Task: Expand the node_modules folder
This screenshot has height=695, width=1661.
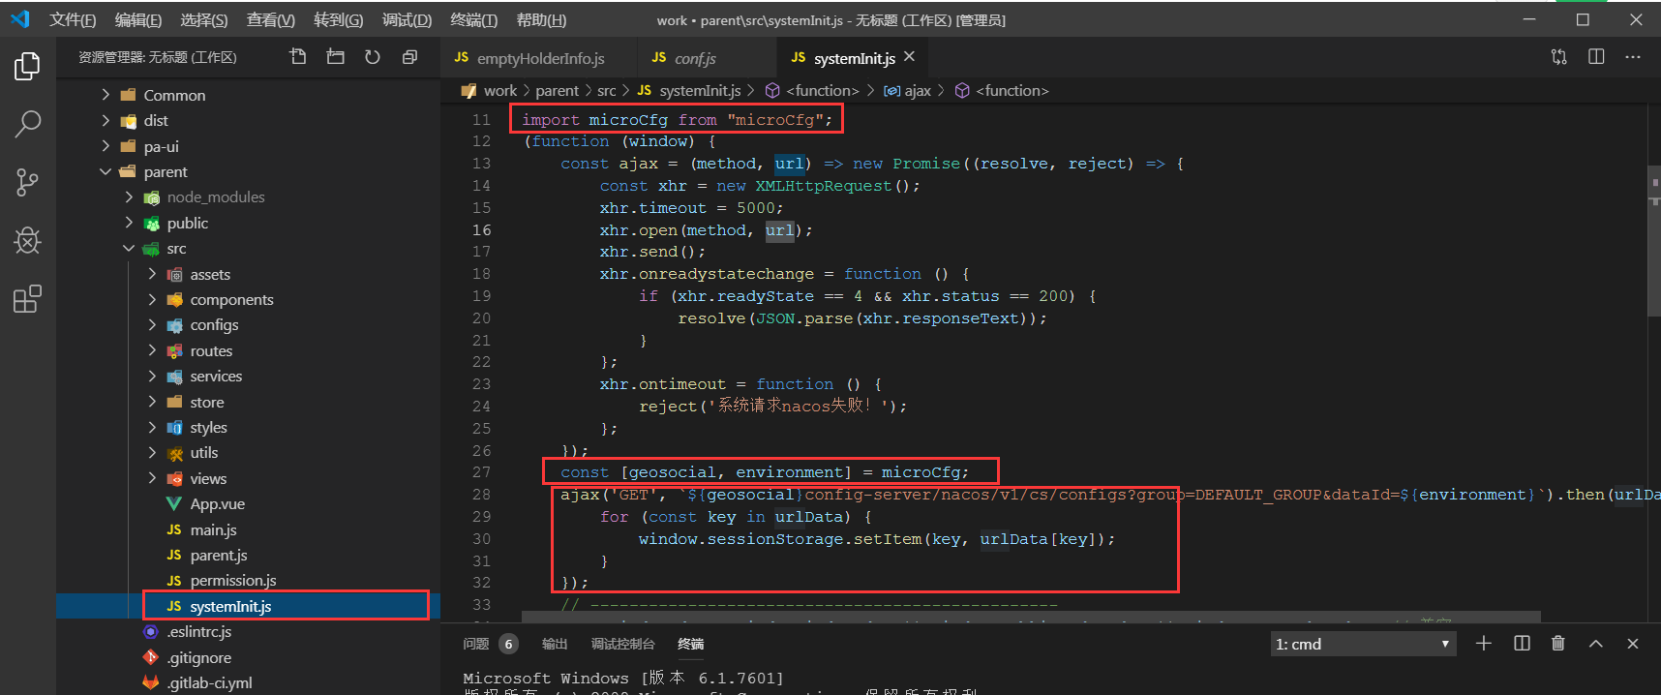Action: click(129, 196)
